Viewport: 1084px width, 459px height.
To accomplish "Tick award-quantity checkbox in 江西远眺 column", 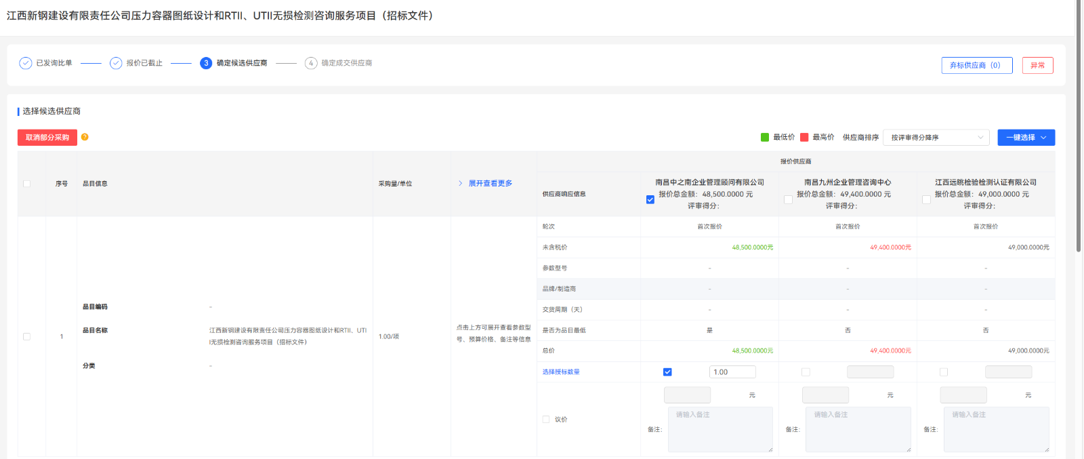I will tap(944, 372).
